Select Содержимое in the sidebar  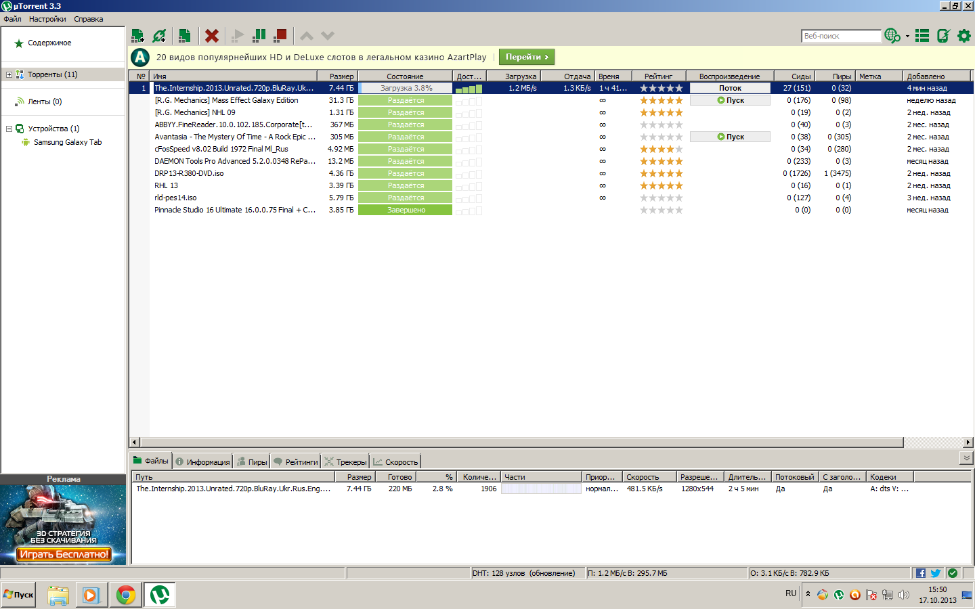pos(49,43)
